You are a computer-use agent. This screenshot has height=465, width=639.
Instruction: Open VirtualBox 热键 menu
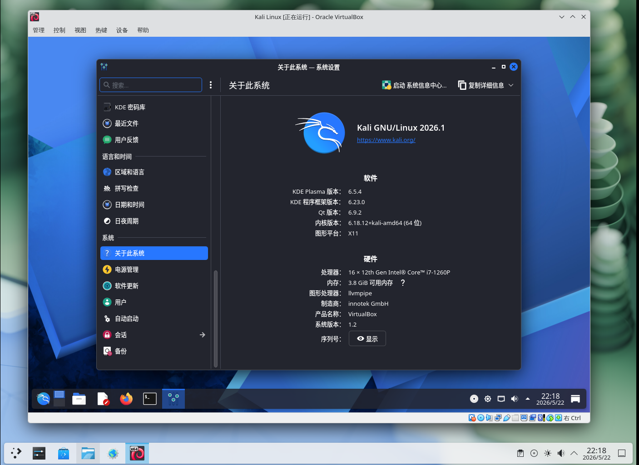coord(101,30)
